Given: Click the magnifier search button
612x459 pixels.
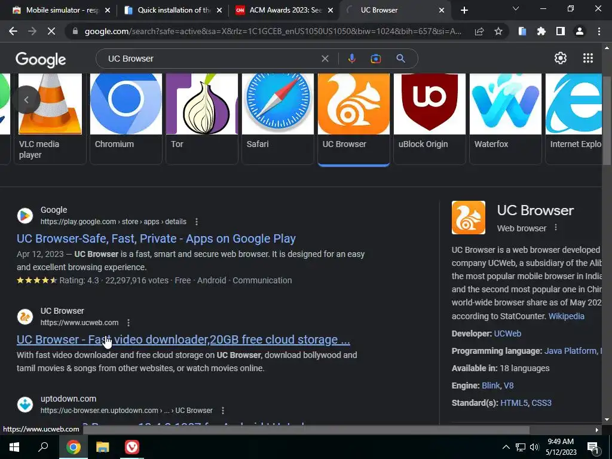Looking at the screenshot, I should pyautogui.click(x=400, y=59).
